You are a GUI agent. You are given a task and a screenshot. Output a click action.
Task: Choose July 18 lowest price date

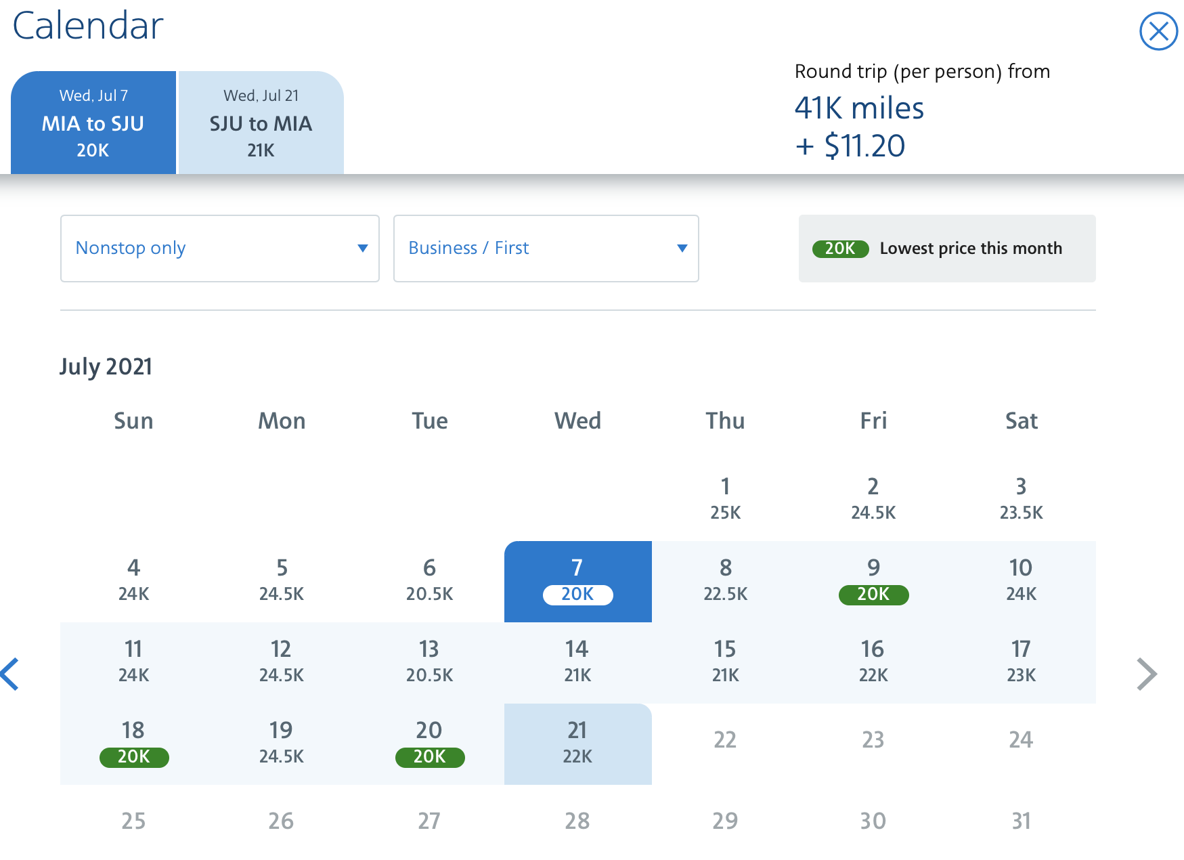(133, 743)
